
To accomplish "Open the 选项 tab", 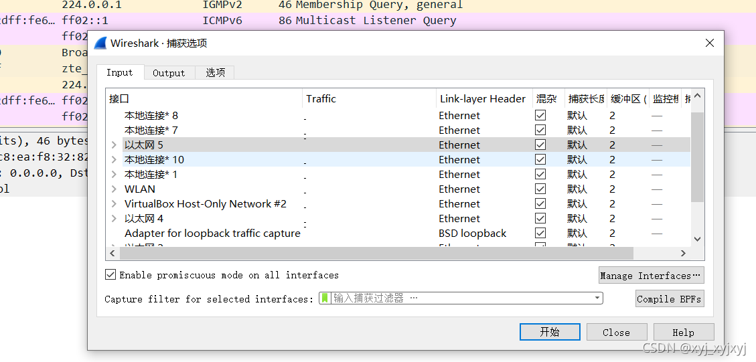I will click(215, 73).
